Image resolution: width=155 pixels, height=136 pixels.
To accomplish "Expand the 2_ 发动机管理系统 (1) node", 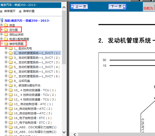I will 6,53.
